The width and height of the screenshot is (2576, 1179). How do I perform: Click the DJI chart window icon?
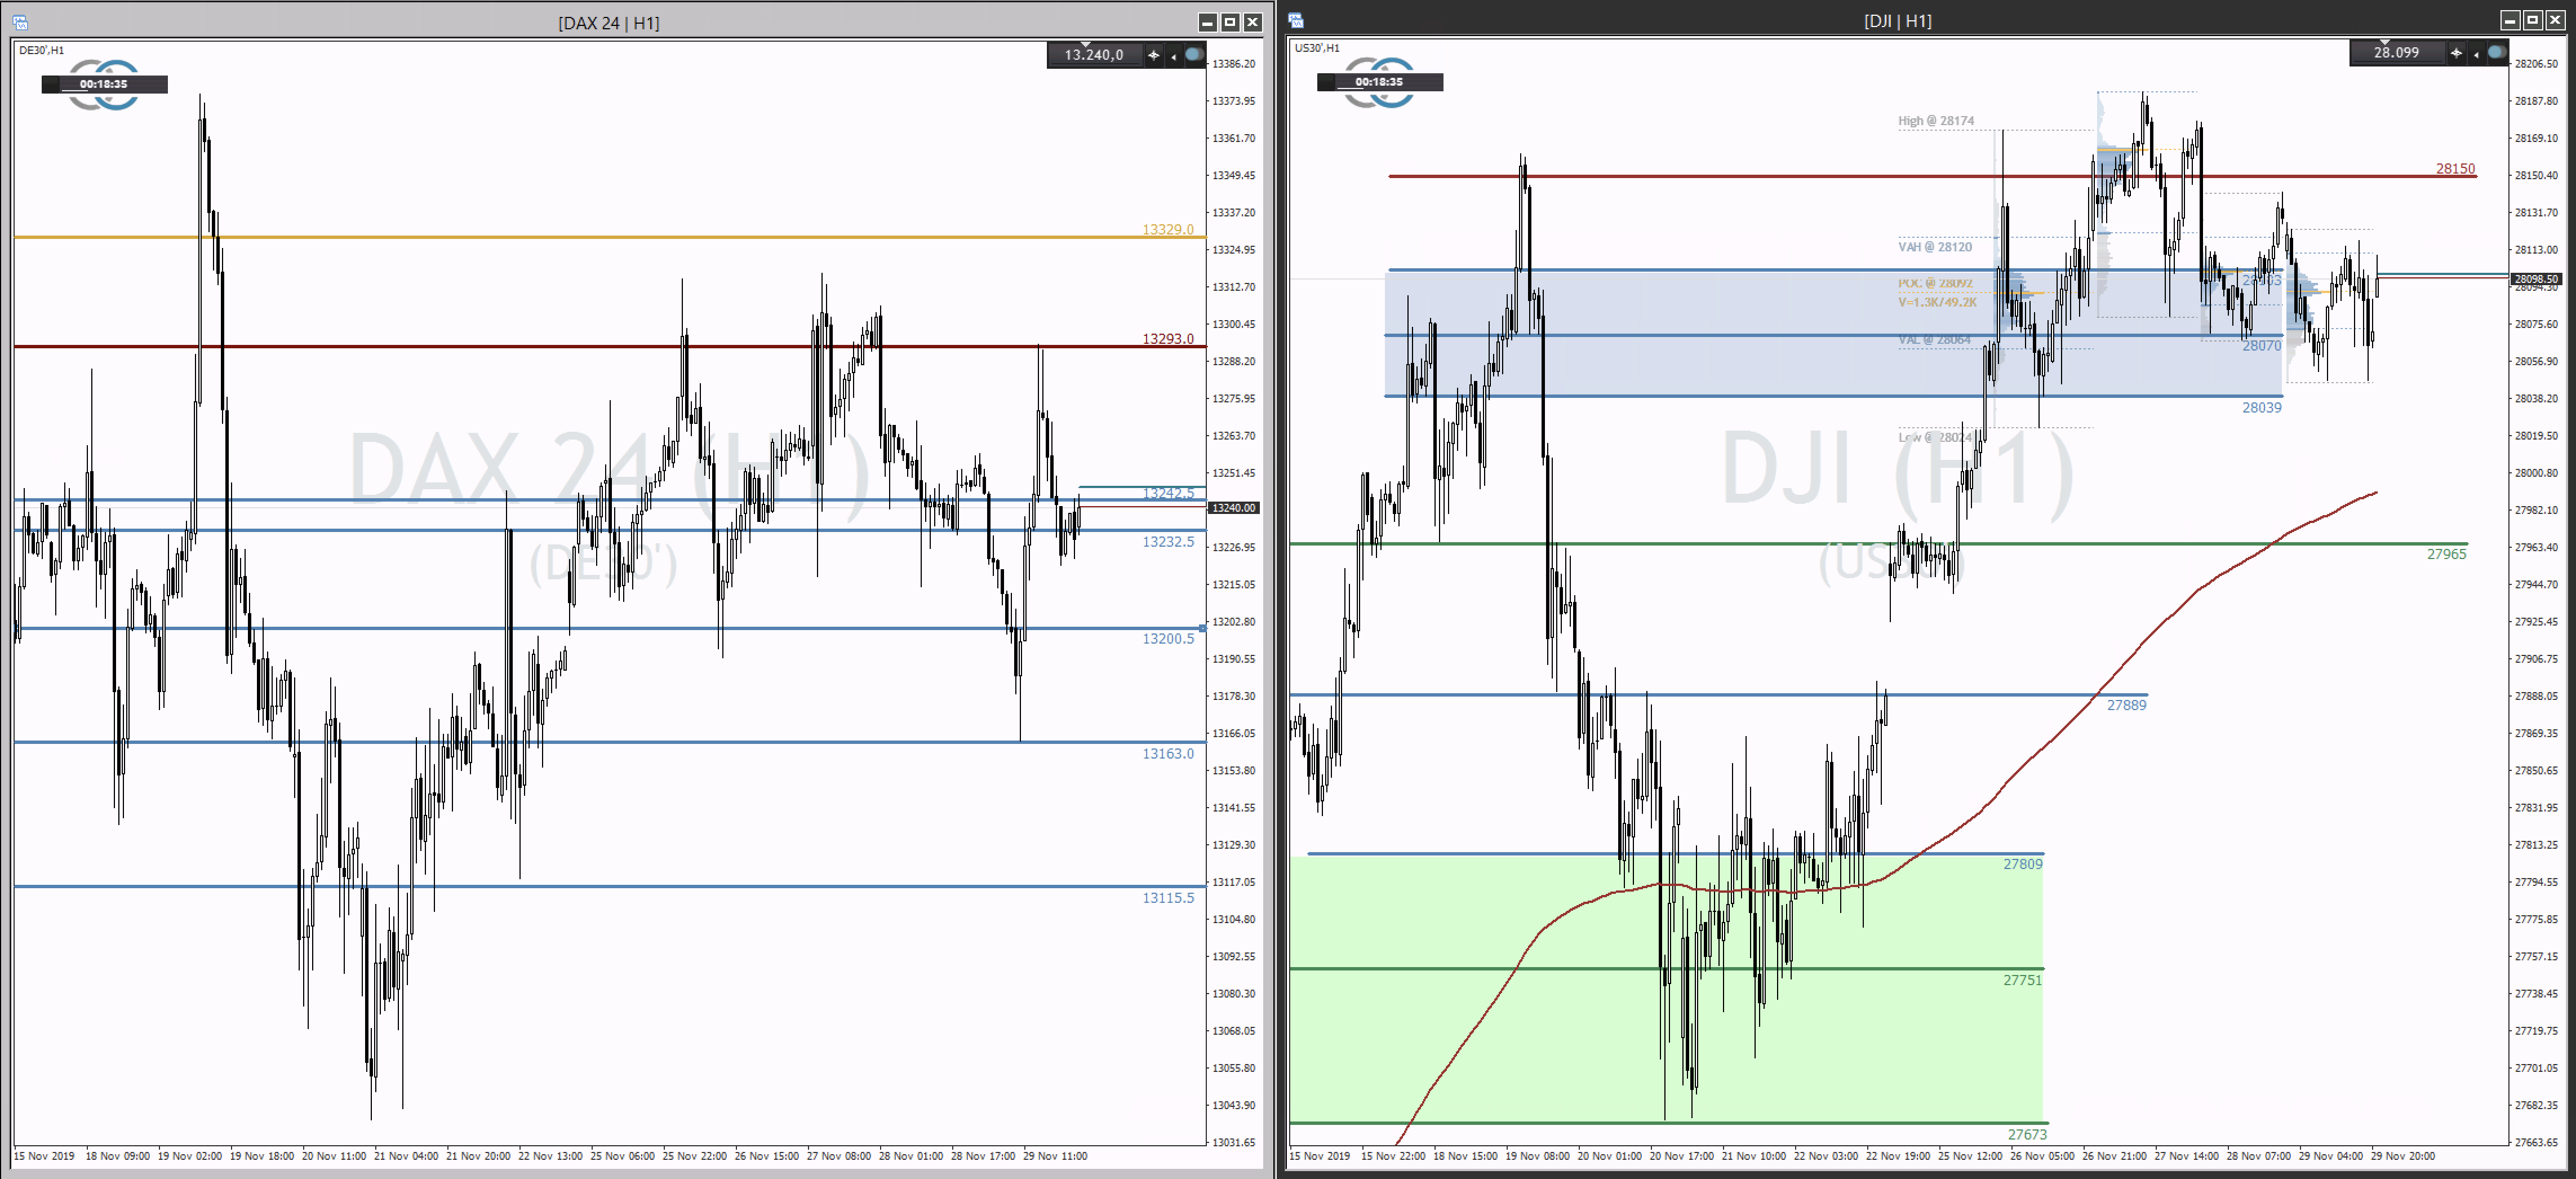[x=1296, y=20]
